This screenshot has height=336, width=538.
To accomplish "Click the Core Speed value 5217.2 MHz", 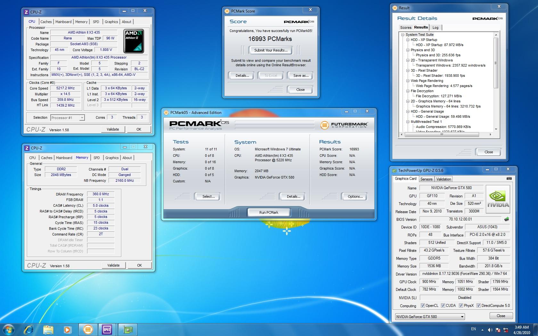I will pyautogui.click(x=65, y=88).
